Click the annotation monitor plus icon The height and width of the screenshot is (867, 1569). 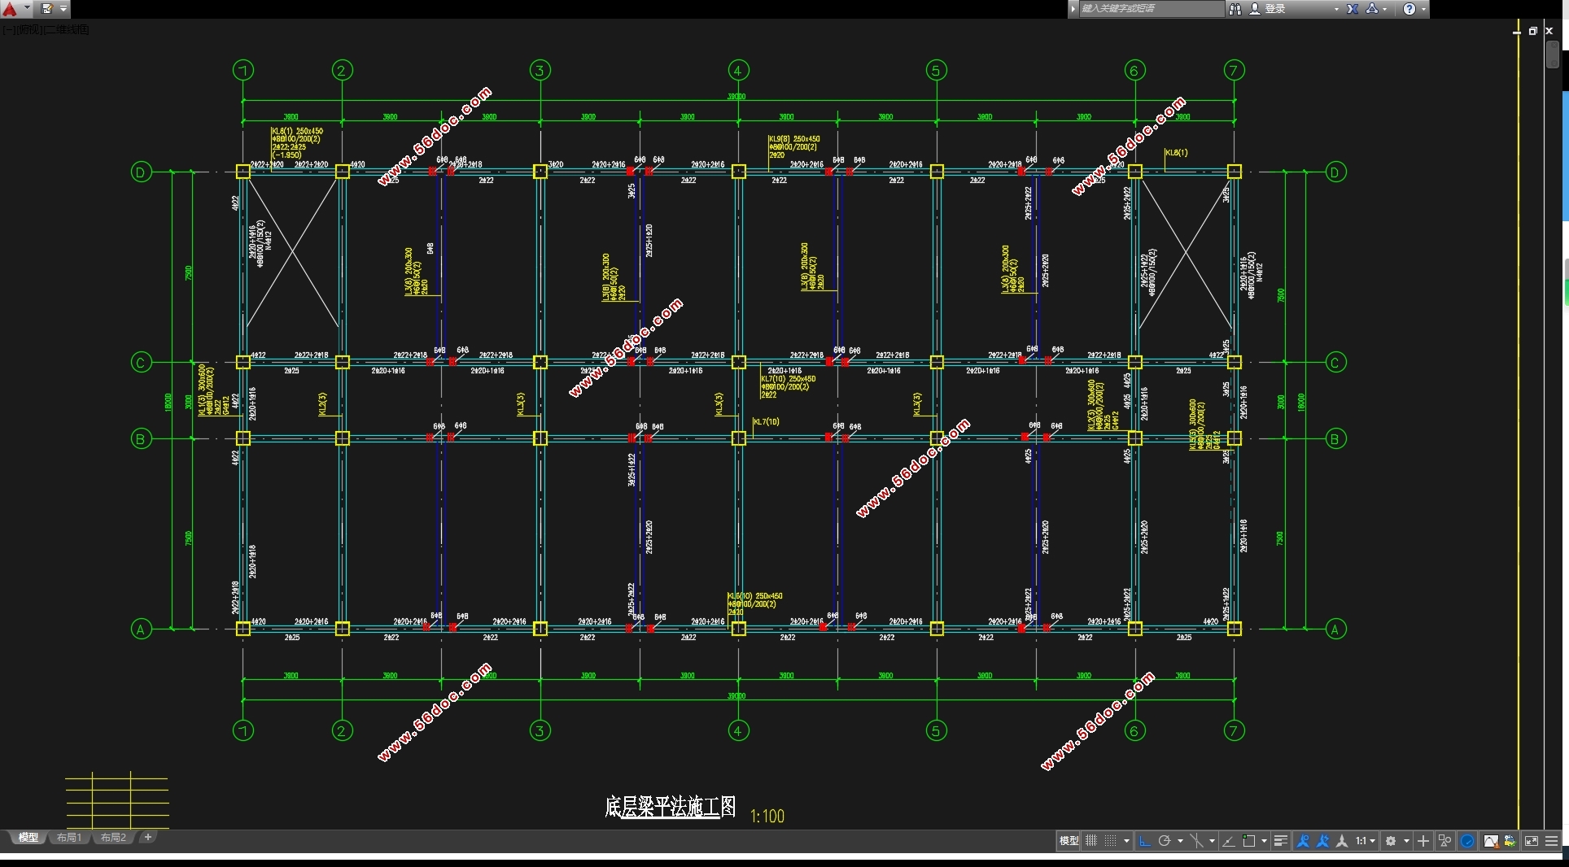(1423, 841)
